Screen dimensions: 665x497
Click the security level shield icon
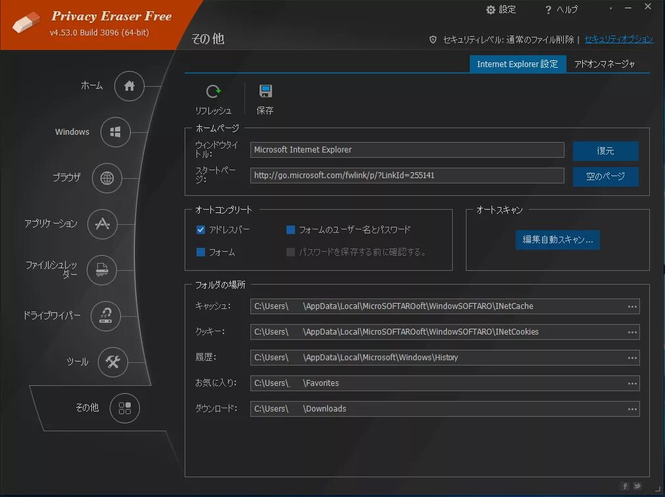click(x=433, y=39)
